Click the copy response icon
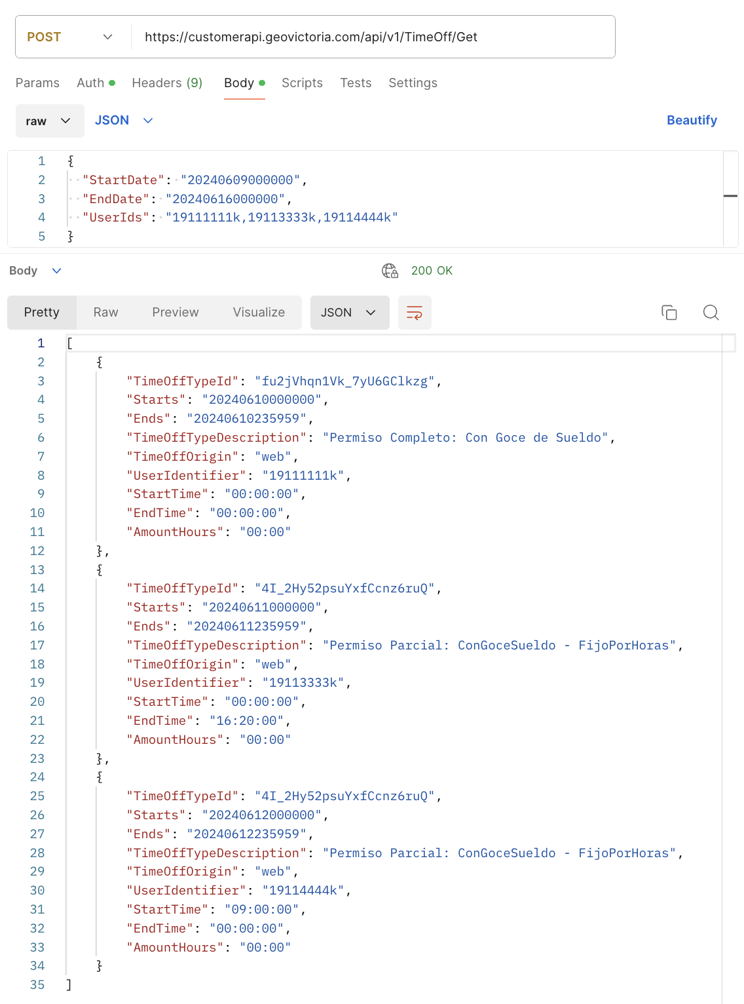Viewport: 744px width, 1004px height. tap(669, 313)
